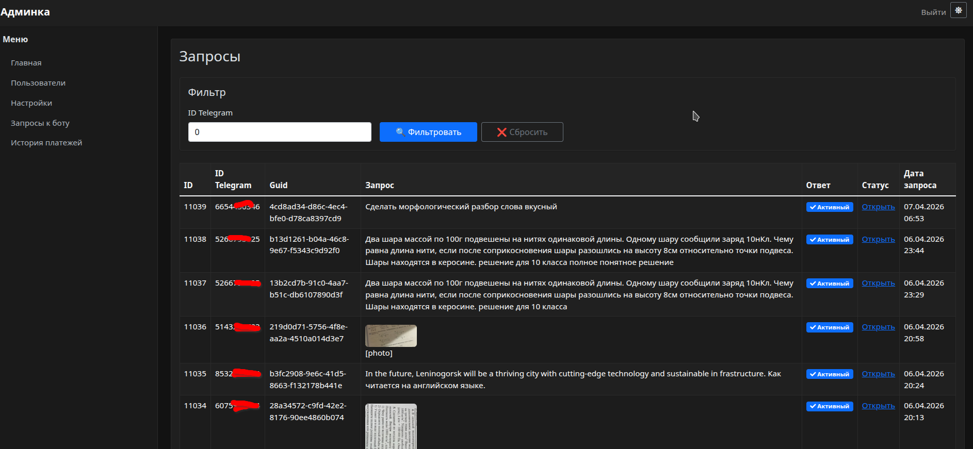This screenshot has width=973, height=449.
Task: Toggle the theme icon in top right
Action: pyautogui.click(x=959, y=11)
